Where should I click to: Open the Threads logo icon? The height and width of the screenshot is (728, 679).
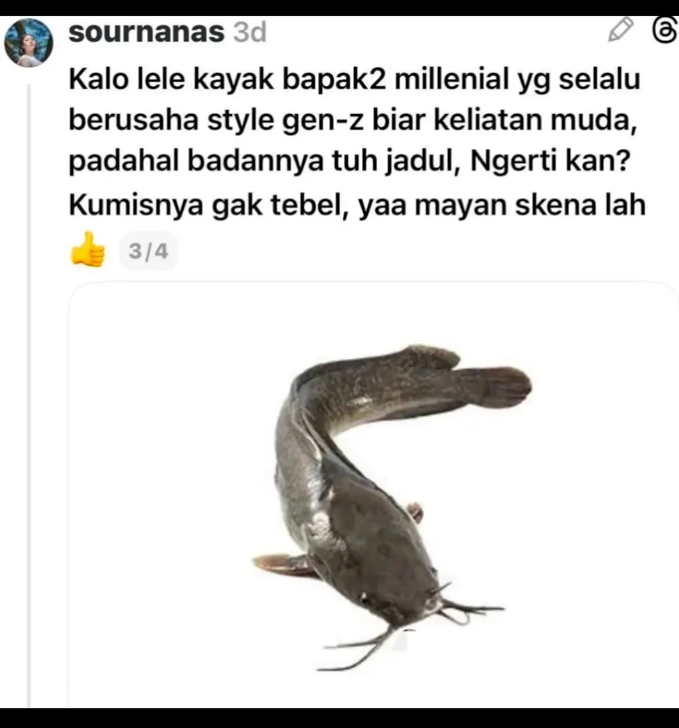point(665,30)
